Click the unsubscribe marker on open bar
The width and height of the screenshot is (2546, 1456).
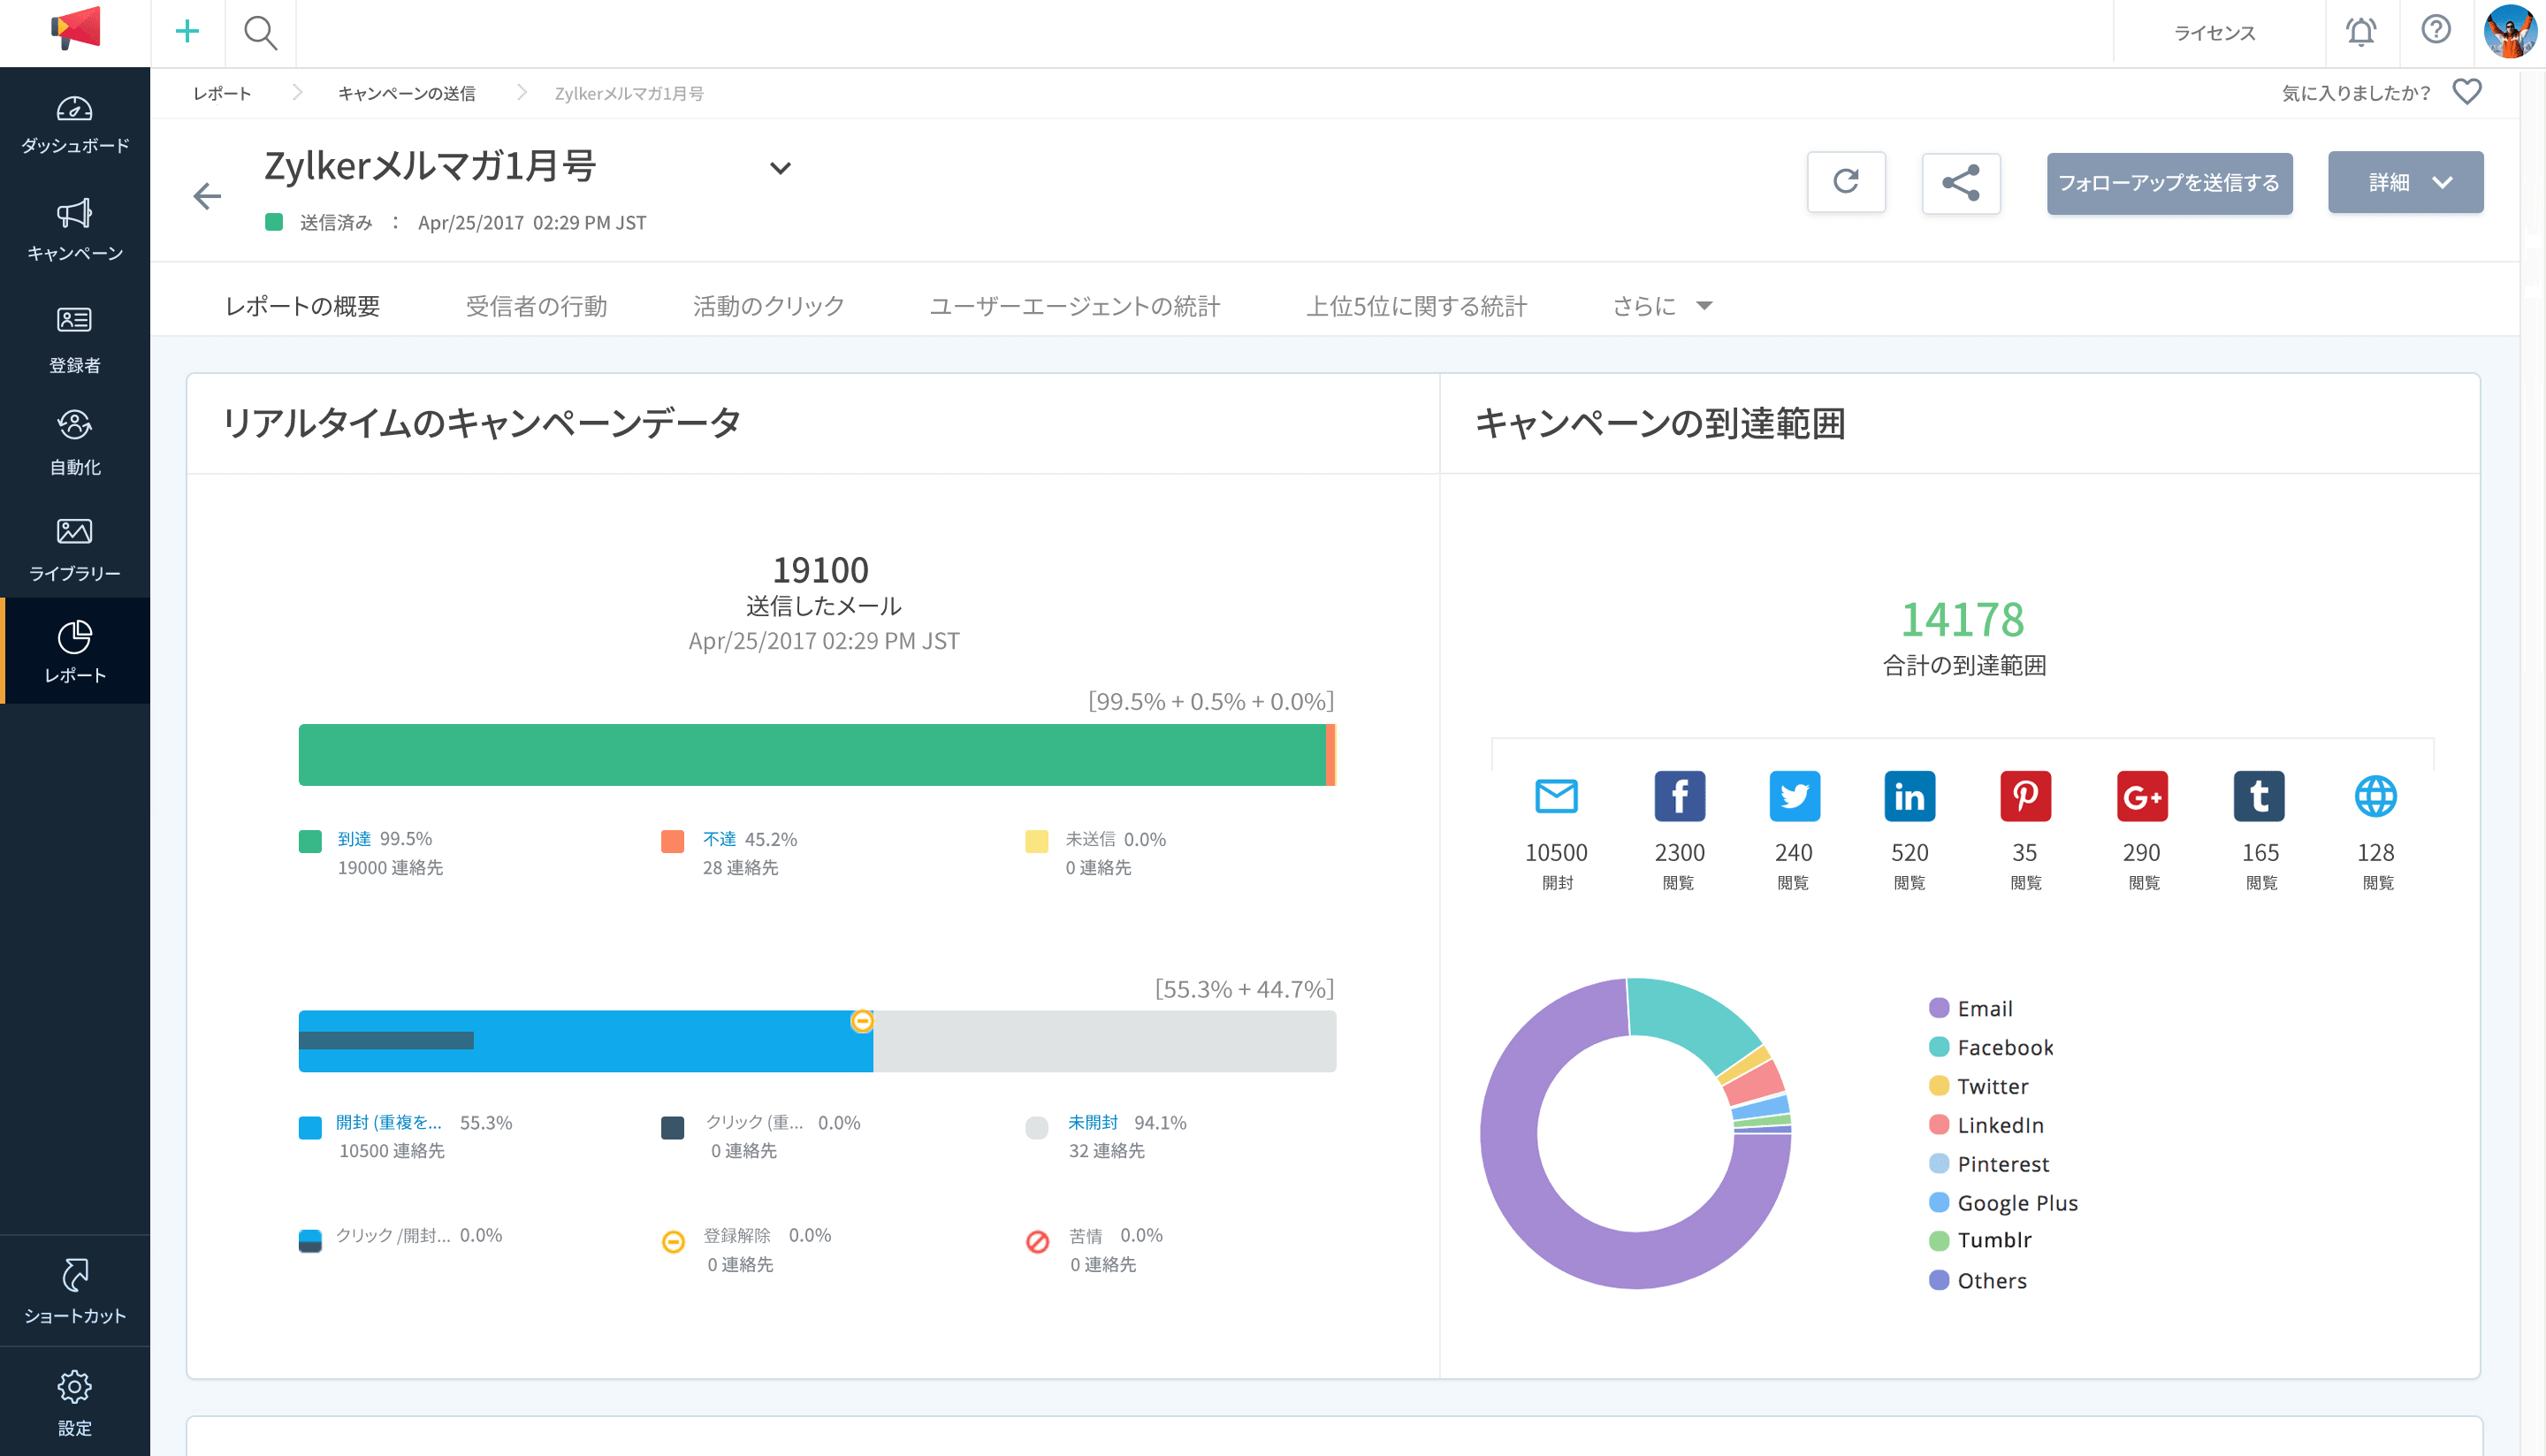pos(862,1021)
